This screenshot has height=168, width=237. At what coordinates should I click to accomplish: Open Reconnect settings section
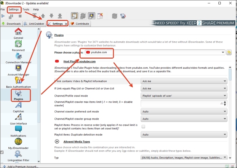pyautogui.click(x=18, y=46)
